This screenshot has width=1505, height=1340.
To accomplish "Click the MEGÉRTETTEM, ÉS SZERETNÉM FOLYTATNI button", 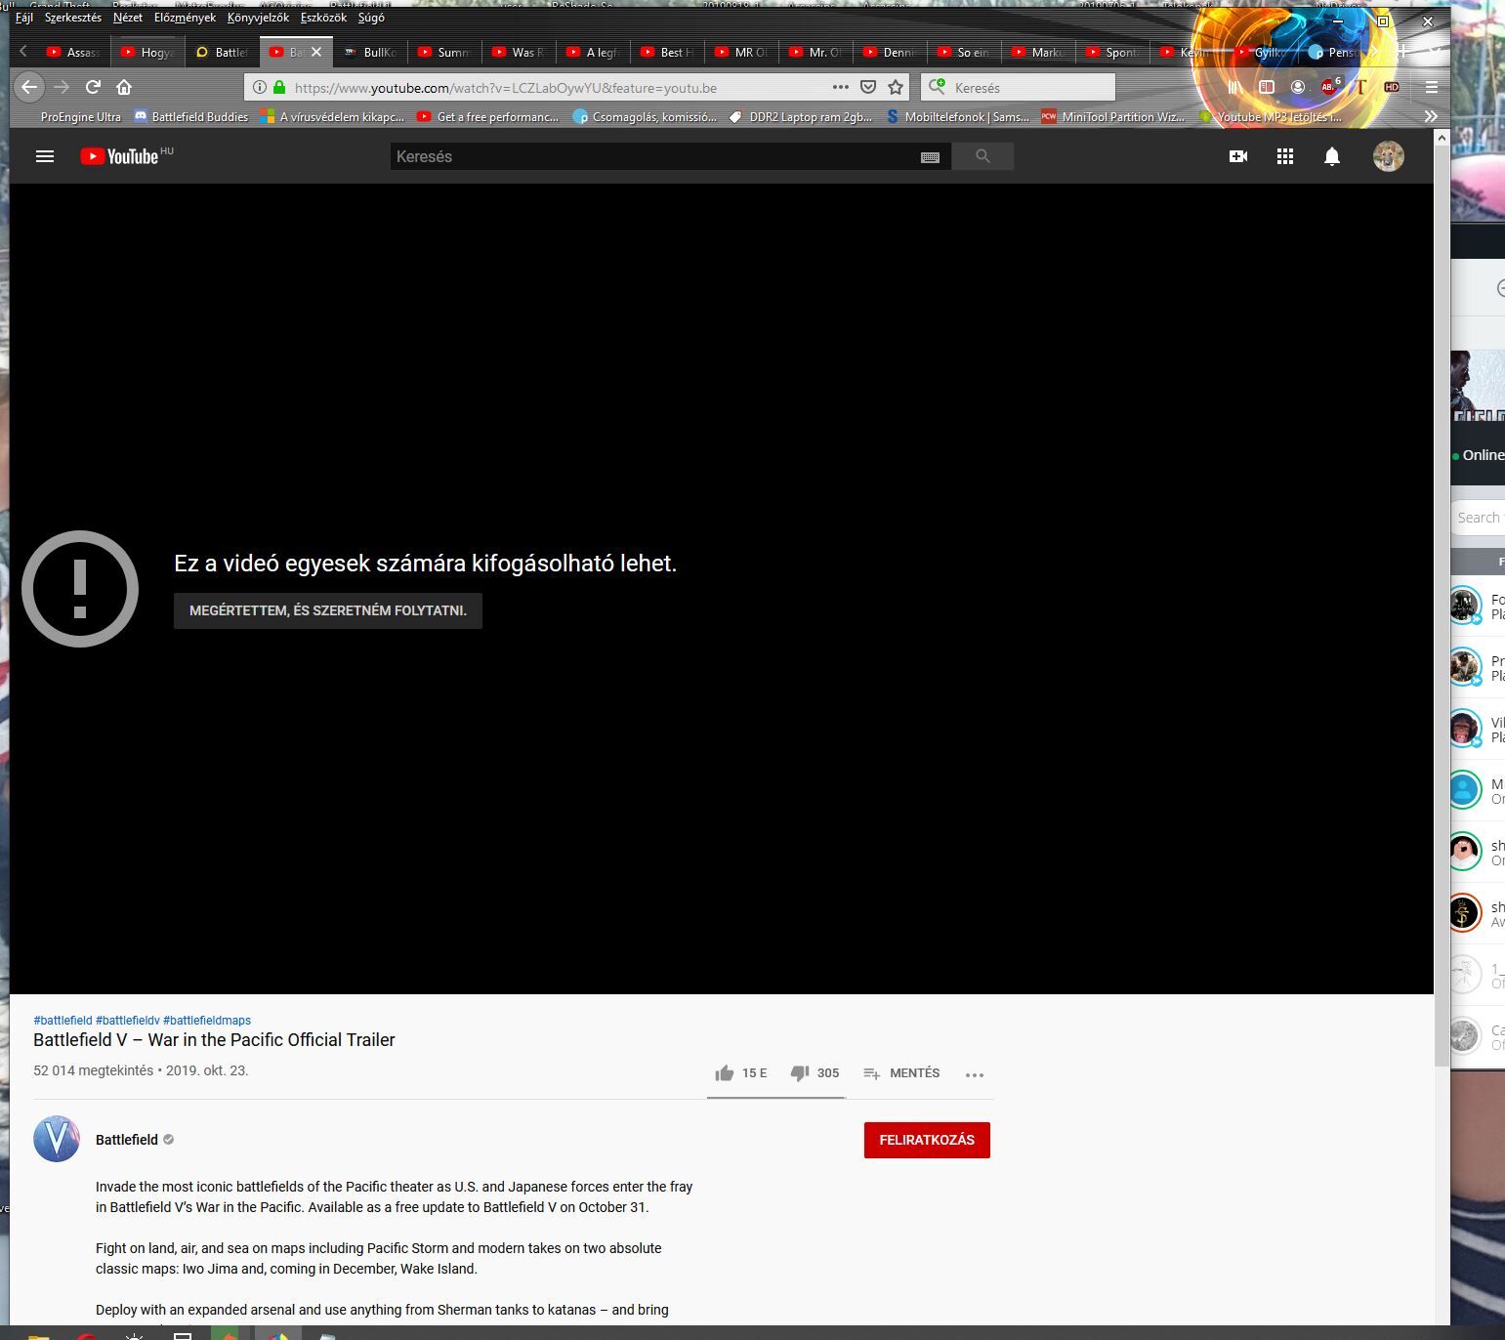I will pos(328,610).
